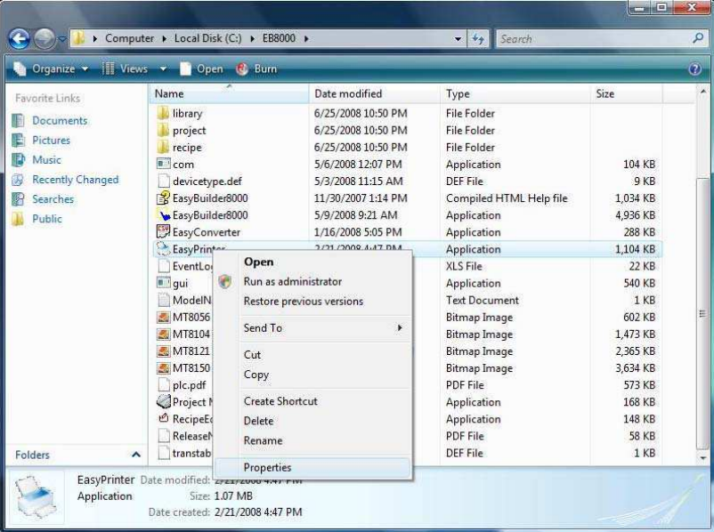The image size is (714, 532).
Task: Select the RecipeEditor application icon
Action: [x=163, y=418]
